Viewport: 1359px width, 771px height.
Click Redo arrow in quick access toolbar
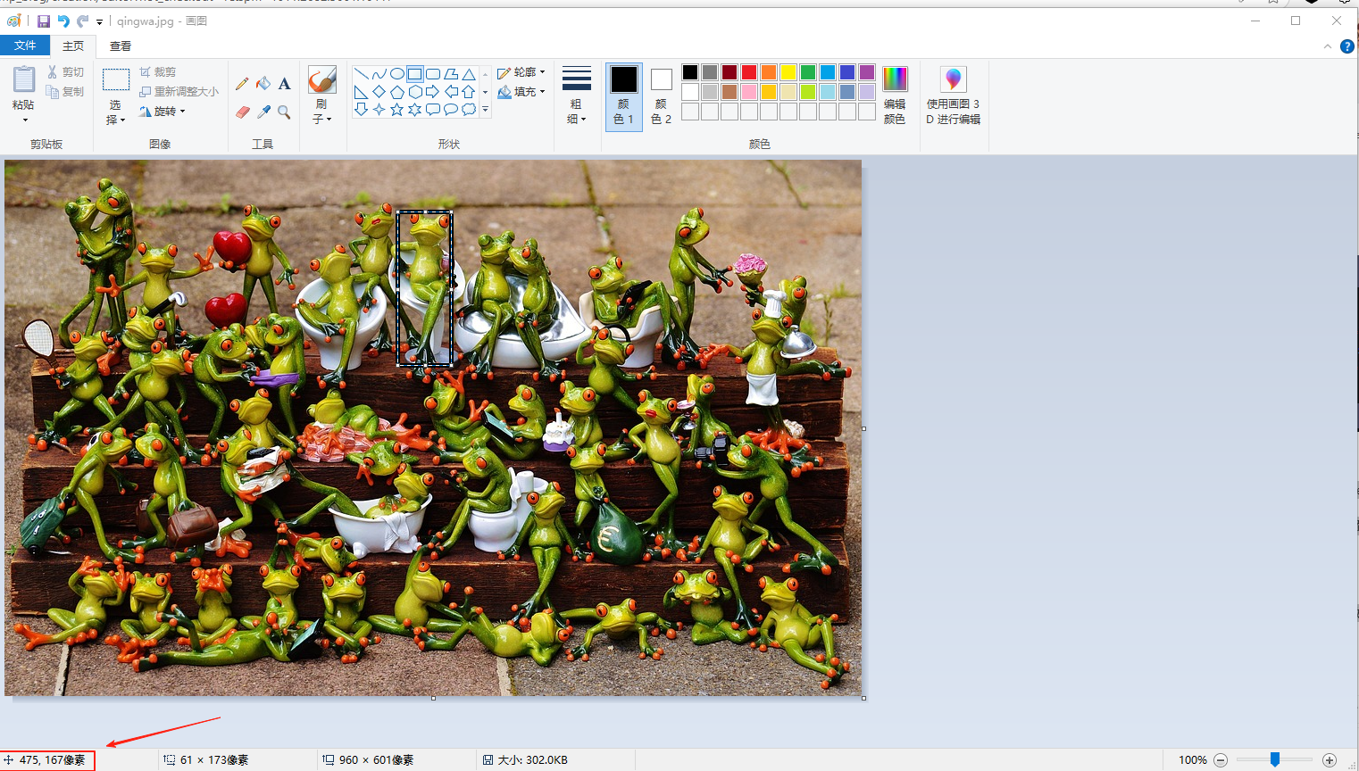[83, 21]
